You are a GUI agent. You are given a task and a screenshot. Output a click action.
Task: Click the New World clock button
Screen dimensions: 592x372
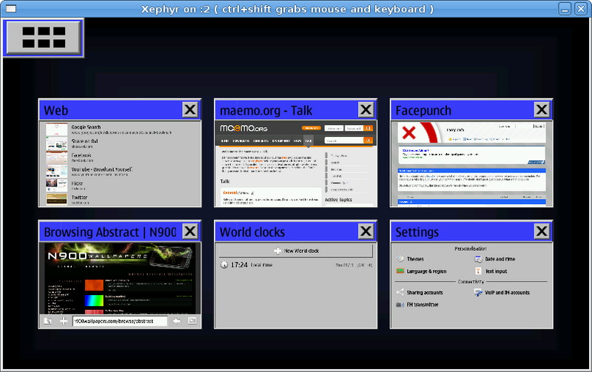pyautogui.click(x=296, y=251)
